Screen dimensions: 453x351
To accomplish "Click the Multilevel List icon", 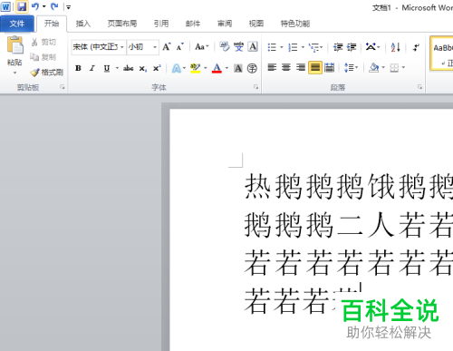I will point(314,47).
